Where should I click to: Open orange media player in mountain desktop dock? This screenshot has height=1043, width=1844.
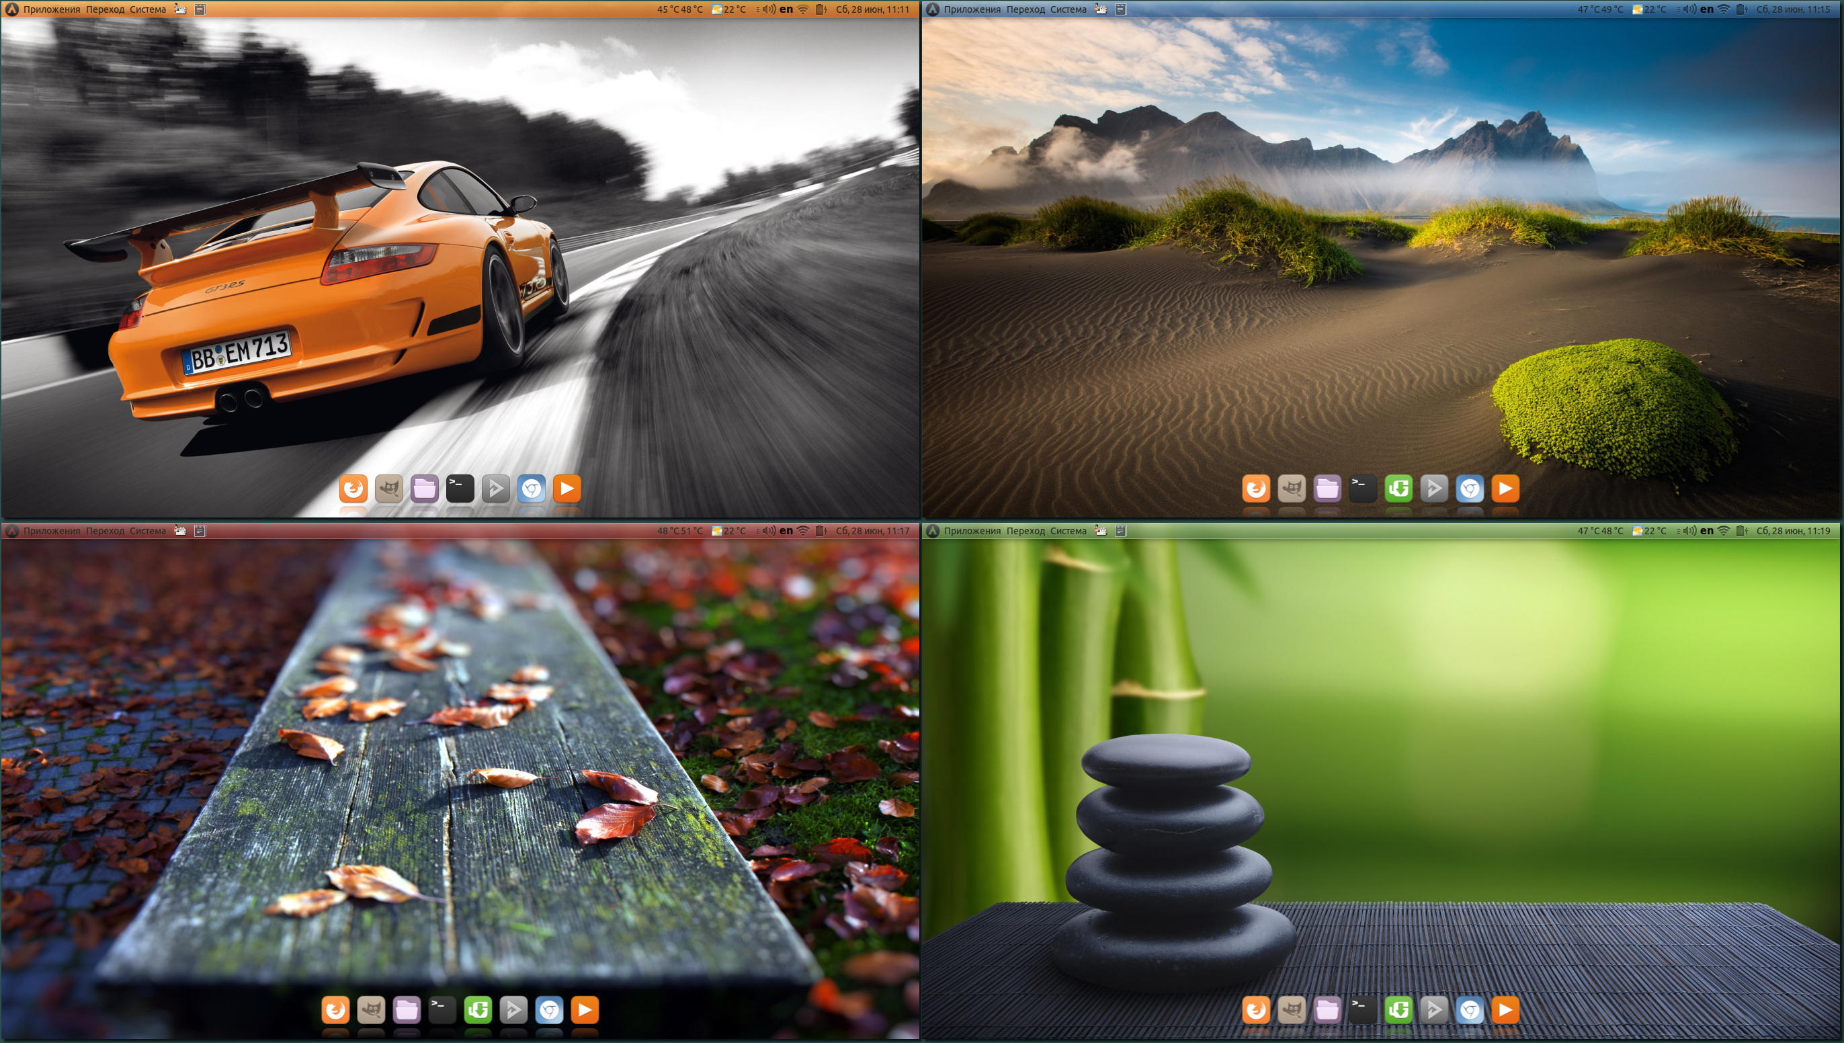point(1505,489)
